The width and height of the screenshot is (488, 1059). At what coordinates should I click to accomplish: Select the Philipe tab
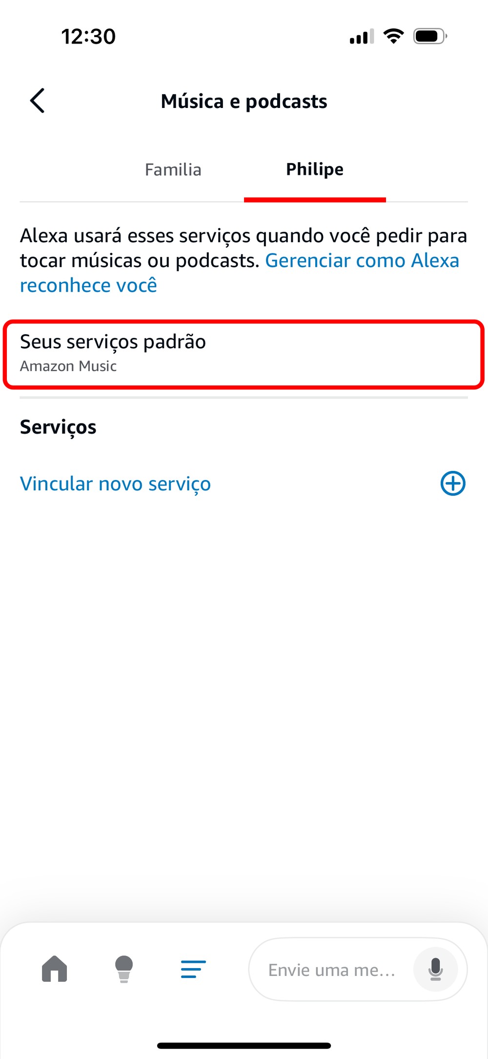[x=315, y=169]
